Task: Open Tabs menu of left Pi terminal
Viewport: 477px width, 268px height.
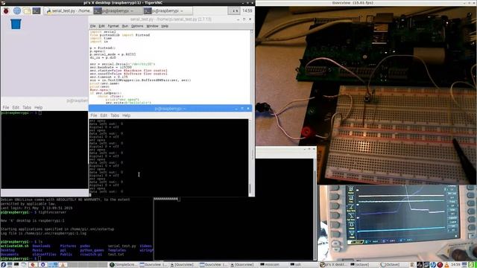Action: (27, 107)
